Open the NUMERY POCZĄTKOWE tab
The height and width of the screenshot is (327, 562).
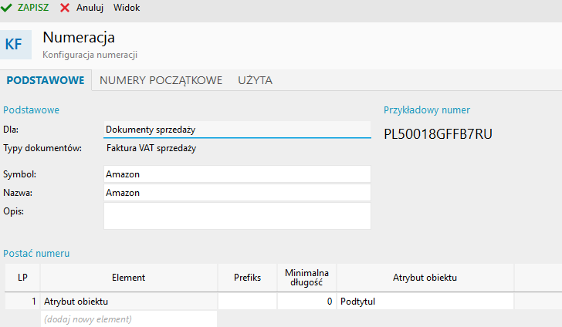click(x=161, y=80)
